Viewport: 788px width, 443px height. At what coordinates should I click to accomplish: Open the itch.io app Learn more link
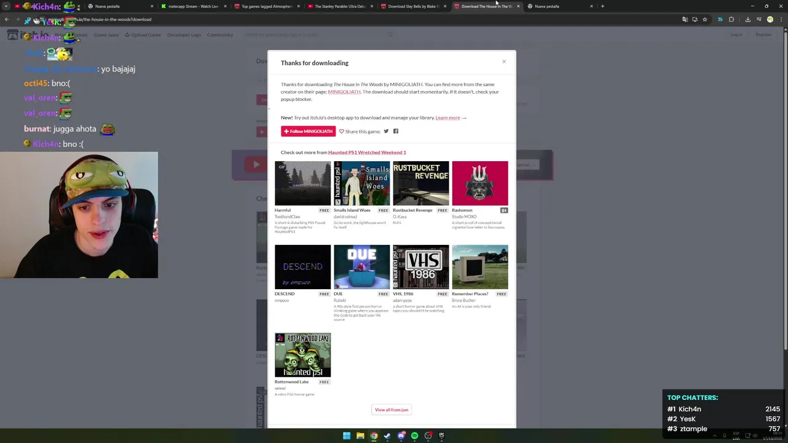(448, 118)
